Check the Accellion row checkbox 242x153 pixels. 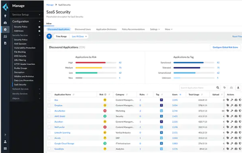[49, 122]
